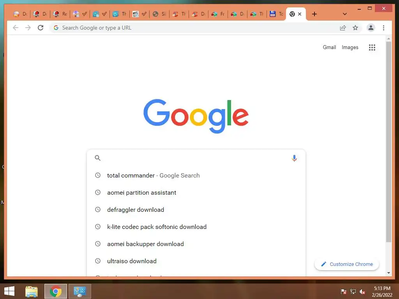This screenshot has width=399, height=299.
Task: Click the clock icon beside total commander suggestion
Action: click(x=98, y=175)
